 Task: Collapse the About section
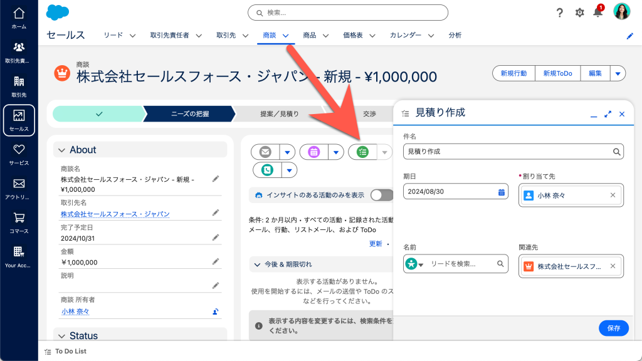(62, 150)
